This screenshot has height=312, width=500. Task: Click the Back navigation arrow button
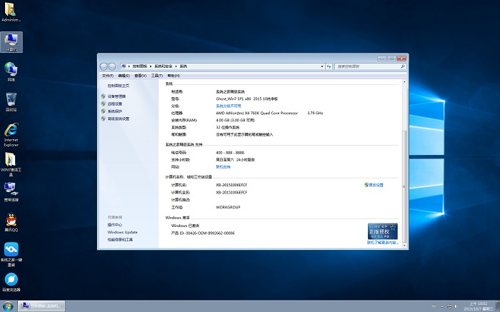coord(104,66)
